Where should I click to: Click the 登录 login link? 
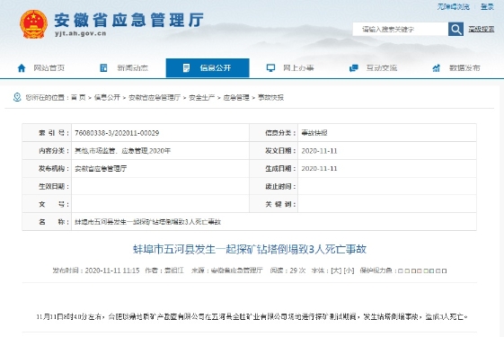coord(487,7)
